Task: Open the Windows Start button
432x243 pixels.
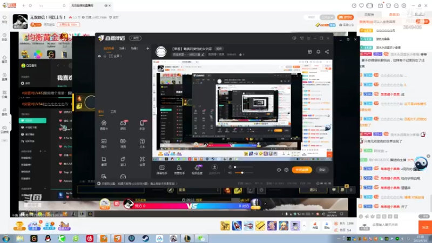Action: point(6,238)
